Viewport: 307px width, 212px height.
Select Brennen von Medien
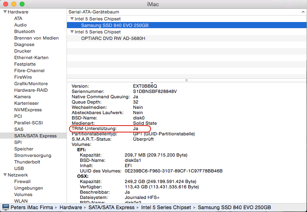click(36, 38)
